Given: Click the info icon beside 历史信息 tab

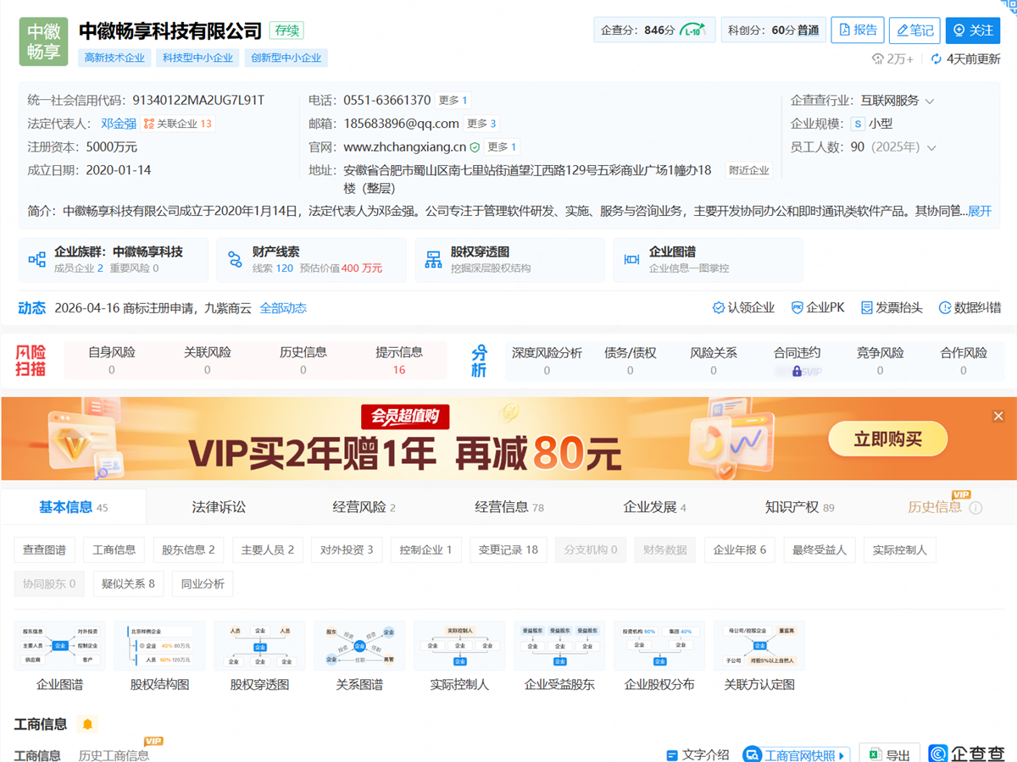Looking at the screenshot, I should click(975, 508).
